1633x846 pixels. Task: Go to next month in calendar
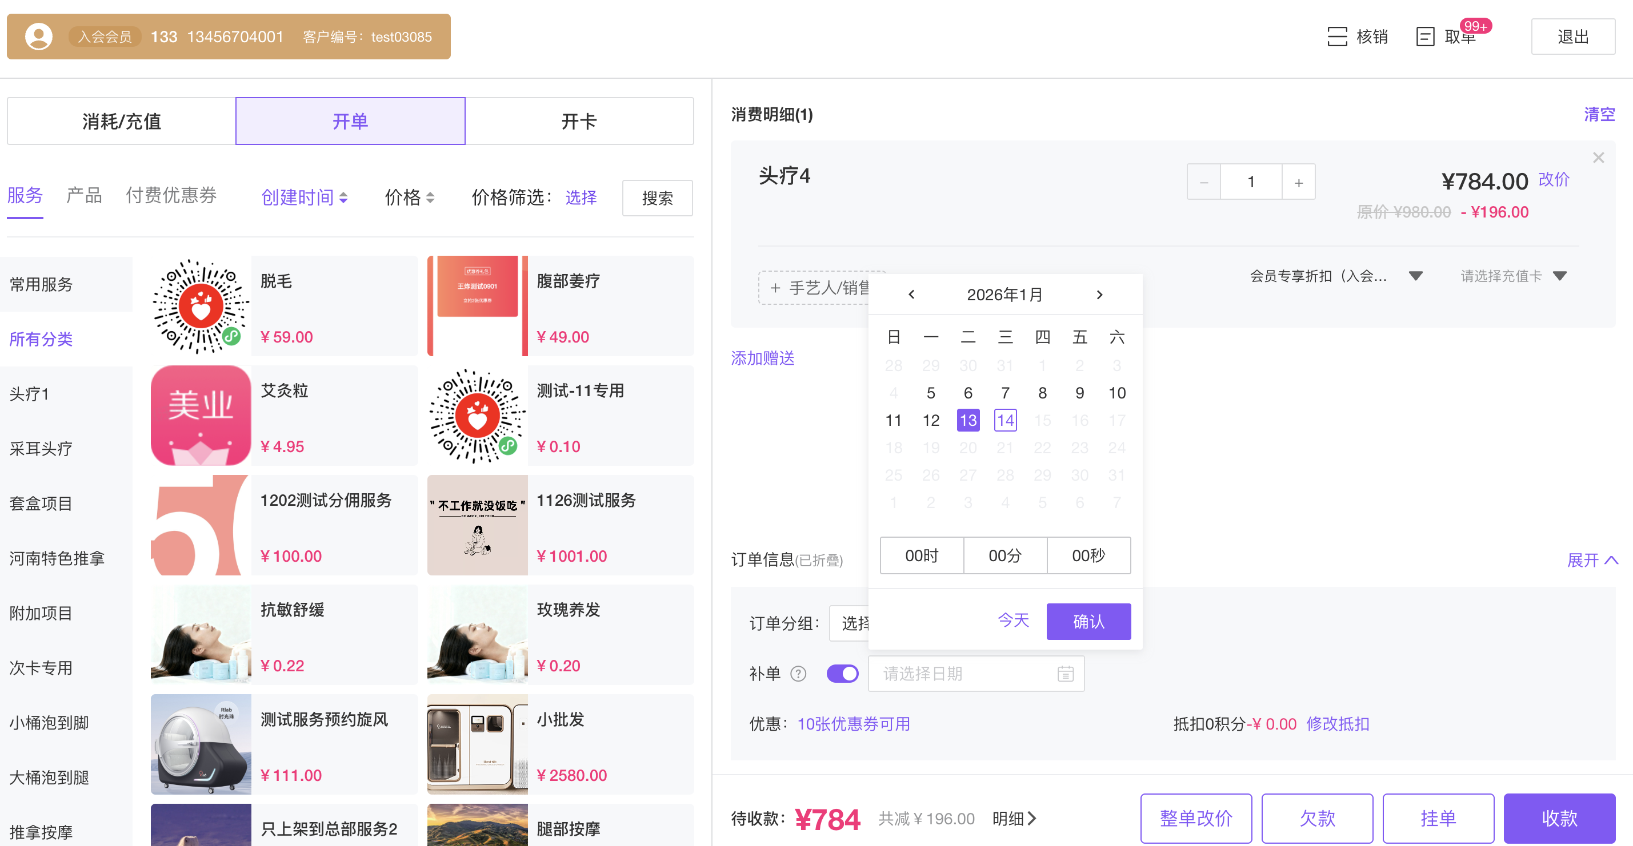click(1099, 295)
